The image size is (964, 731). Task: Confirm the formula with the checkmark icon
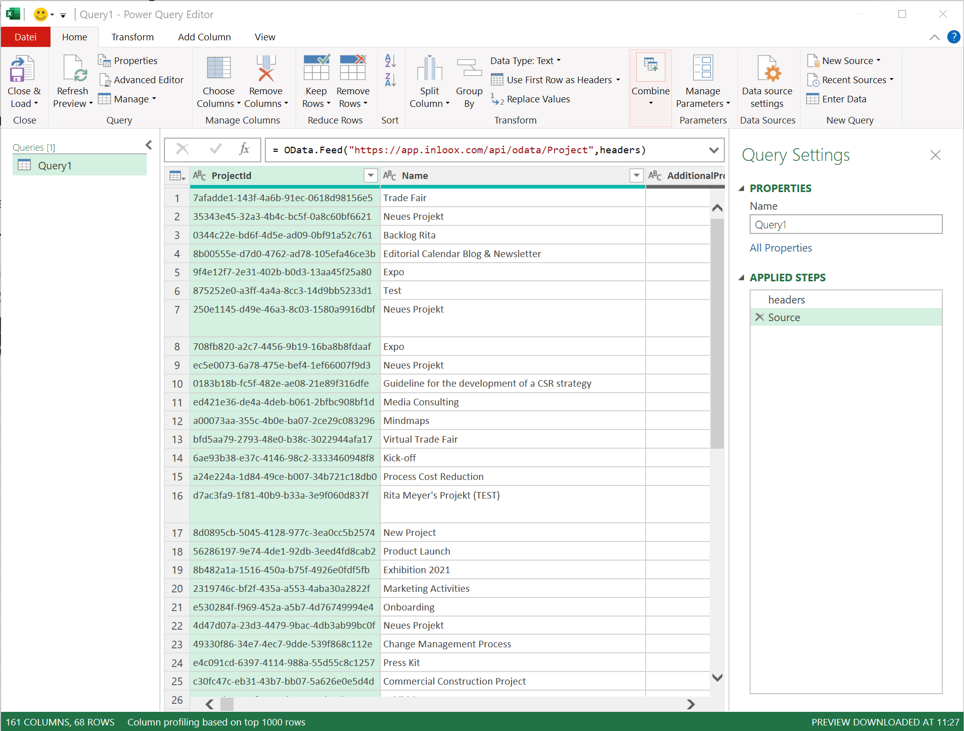pyautogui.click(x=216, y=149)
